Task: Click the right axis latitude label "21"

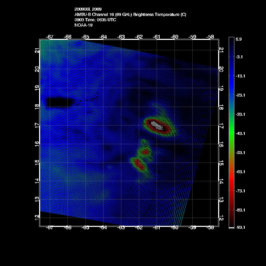Action: [x=221, y=50]
